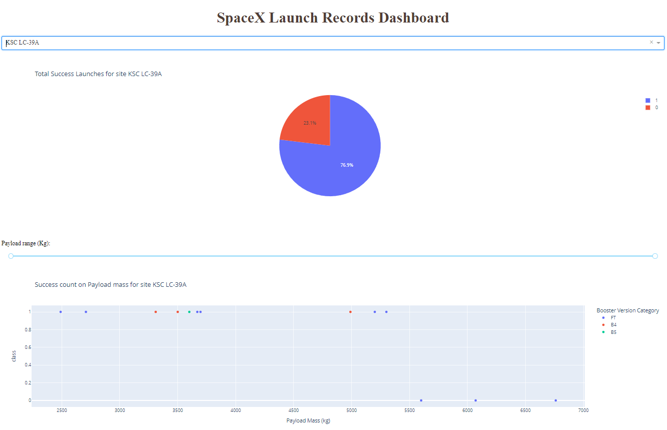Viewport: 667px width, 430px height.
Task: Toggle pie legend entry 1
Action: coord(651,100)
